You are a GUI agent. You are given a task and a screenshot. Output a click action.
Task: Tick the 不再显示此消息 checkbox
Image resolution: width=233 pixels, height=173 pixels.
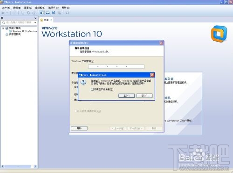click(x=92, y=89)
